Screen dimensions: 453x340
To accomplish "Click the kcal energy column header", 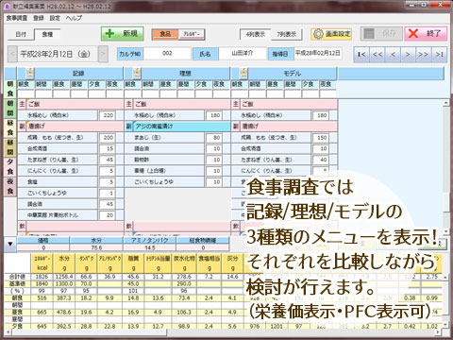I will [42, 263].
